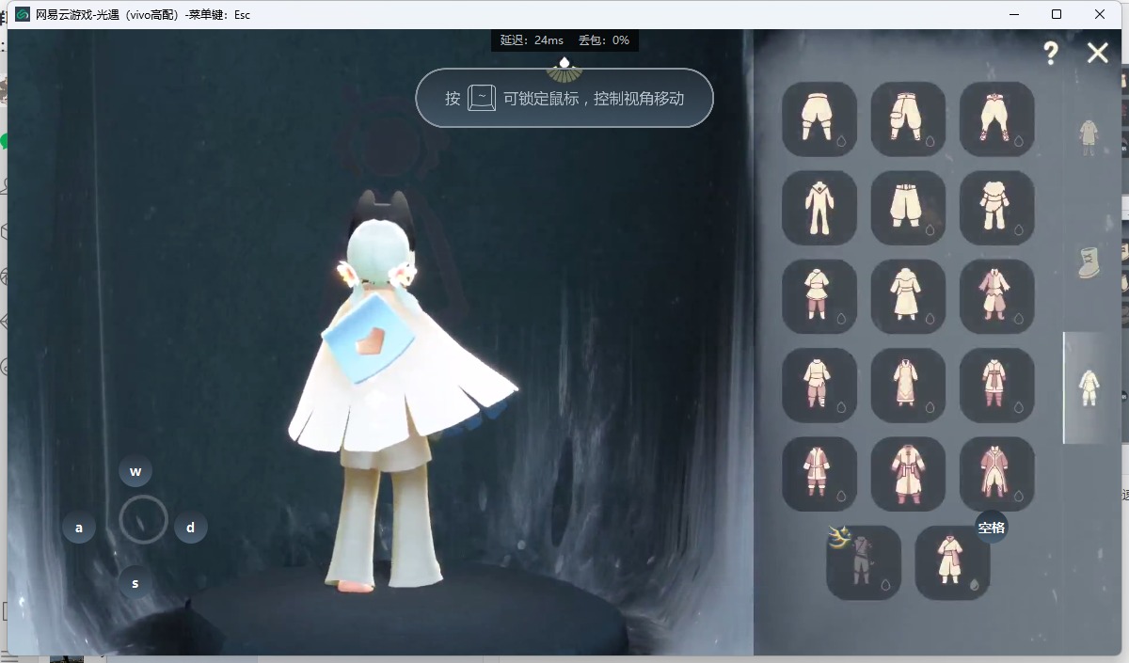This screenshot has width=1129, height=663.
Task: Open the question mark help icon
Action: point(1051,54)
